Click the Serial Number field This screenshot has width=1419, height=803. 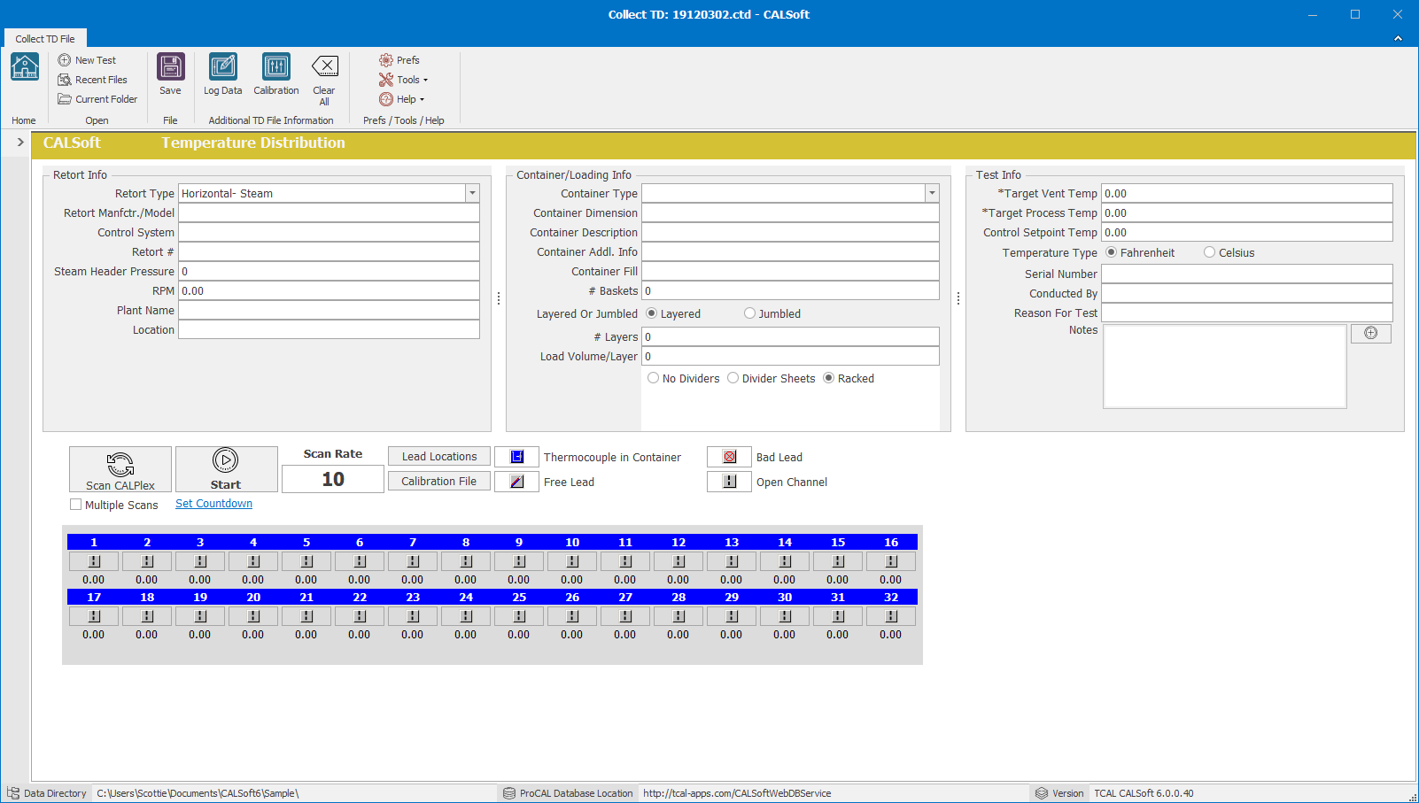pyautogui.click(x=1247, y=274)
